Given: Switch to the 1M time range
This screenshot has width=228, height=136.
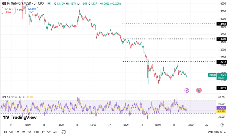Looking at the screenshot, I should point(17,132).
